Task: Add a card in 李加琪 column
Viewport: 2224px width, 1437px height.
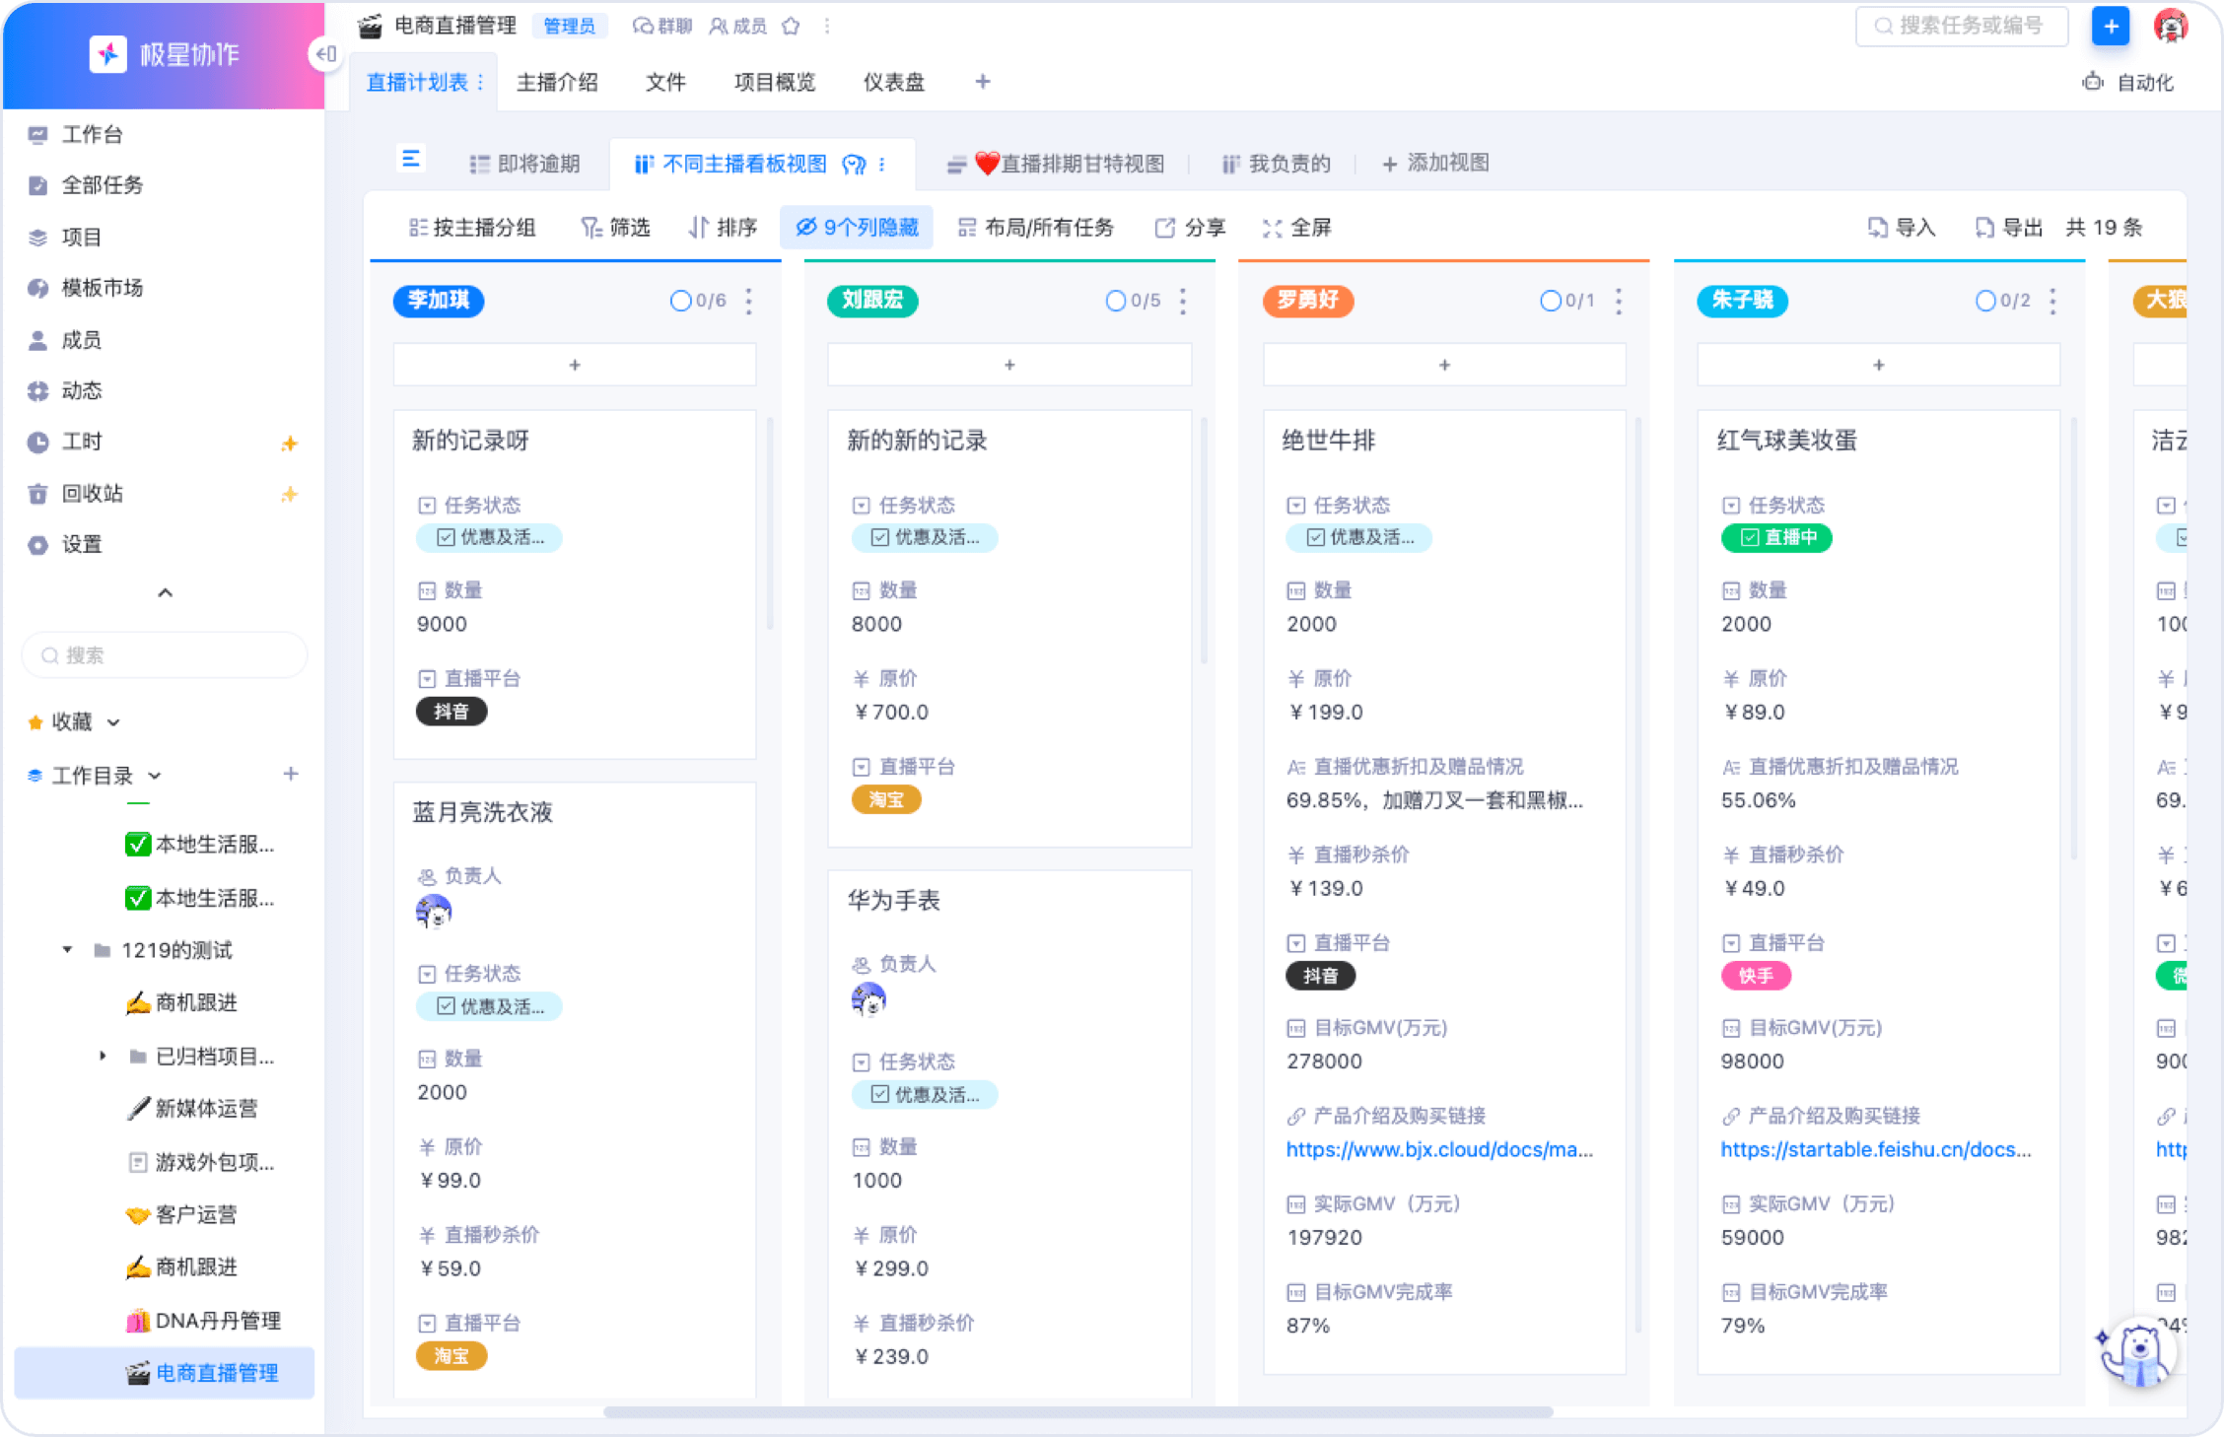Action: [575, 366]
